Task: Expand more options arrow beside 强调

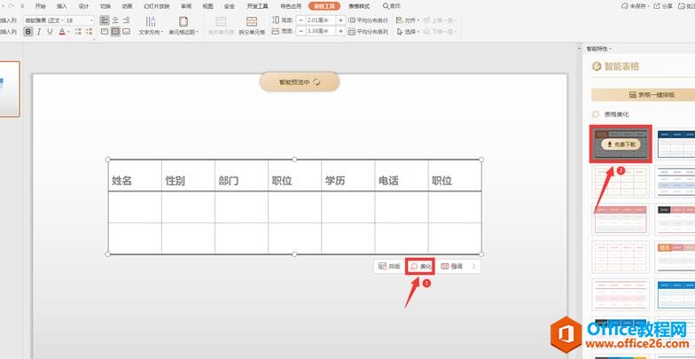Action: click(x=473, y=266)
